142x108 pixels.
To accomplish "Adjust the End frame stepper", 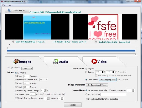I will (x=96, y=42).
